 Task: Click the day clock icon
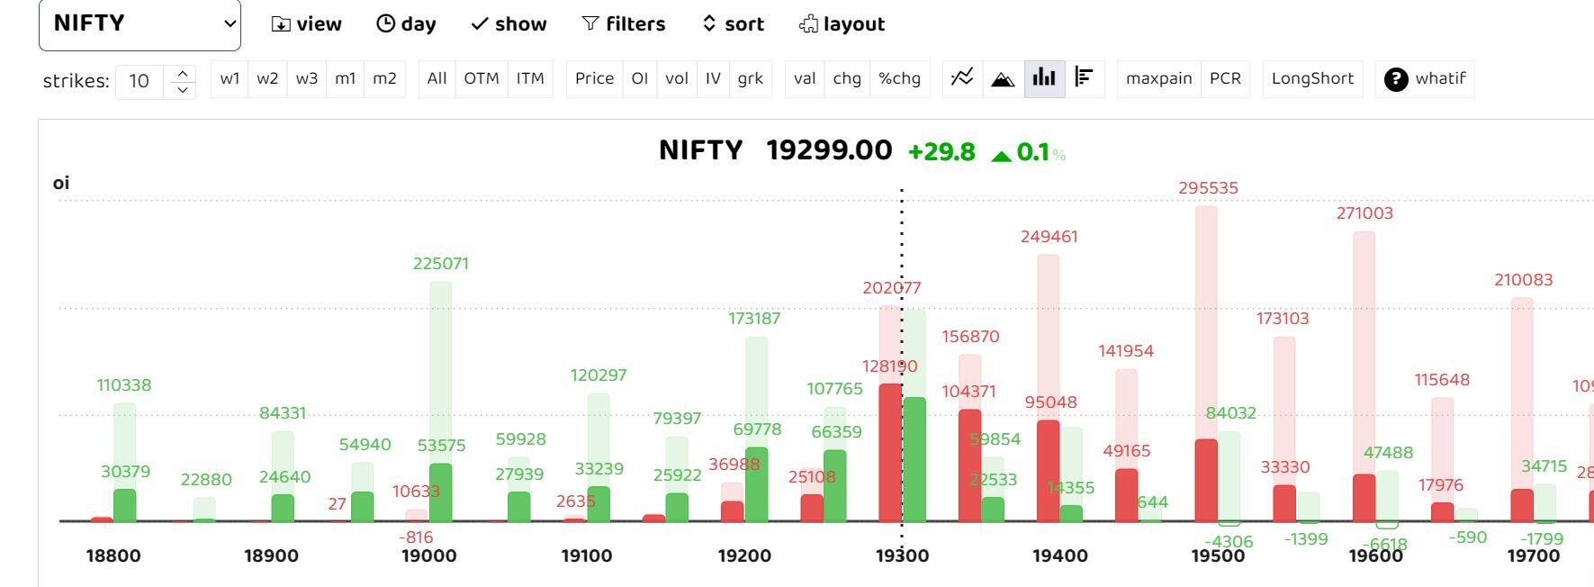(x=385, y=24)
